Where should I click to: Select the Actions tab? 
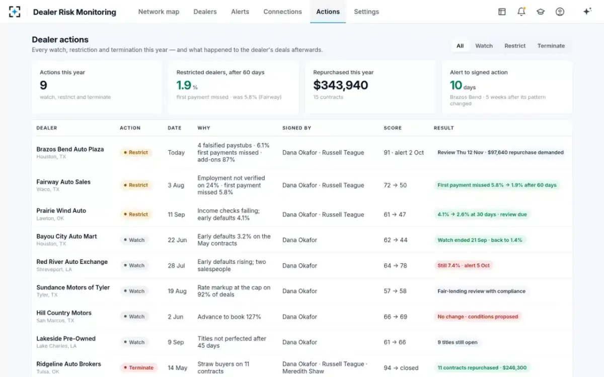pos(328,12)
